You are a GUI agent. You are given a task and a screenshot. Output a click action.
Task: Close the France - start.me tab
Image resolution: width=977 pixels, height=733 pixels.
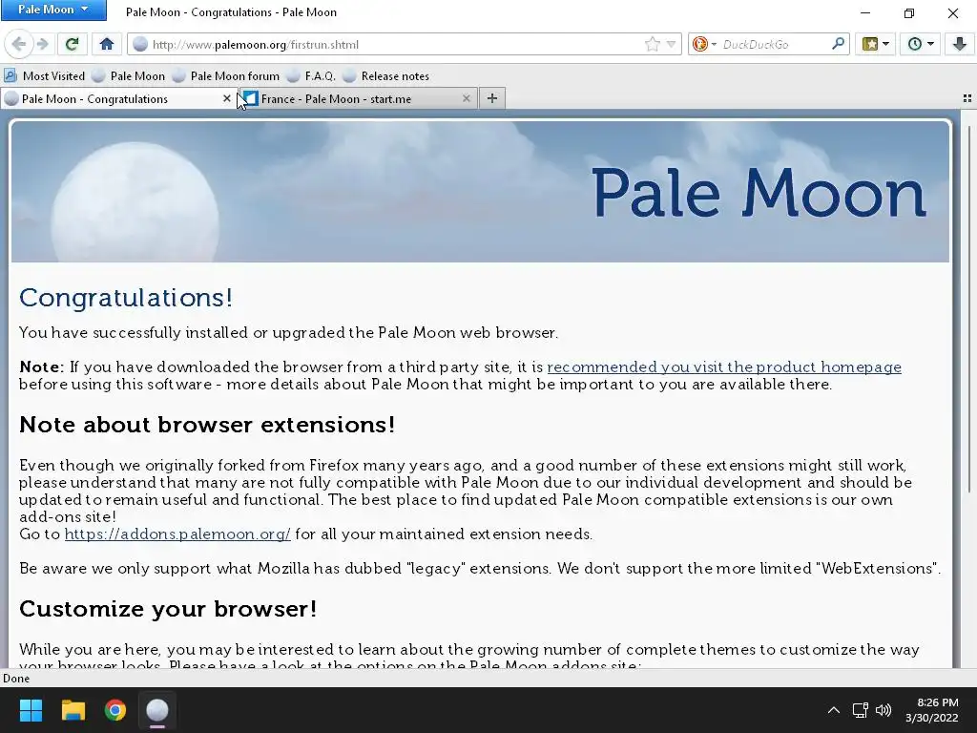466,98
